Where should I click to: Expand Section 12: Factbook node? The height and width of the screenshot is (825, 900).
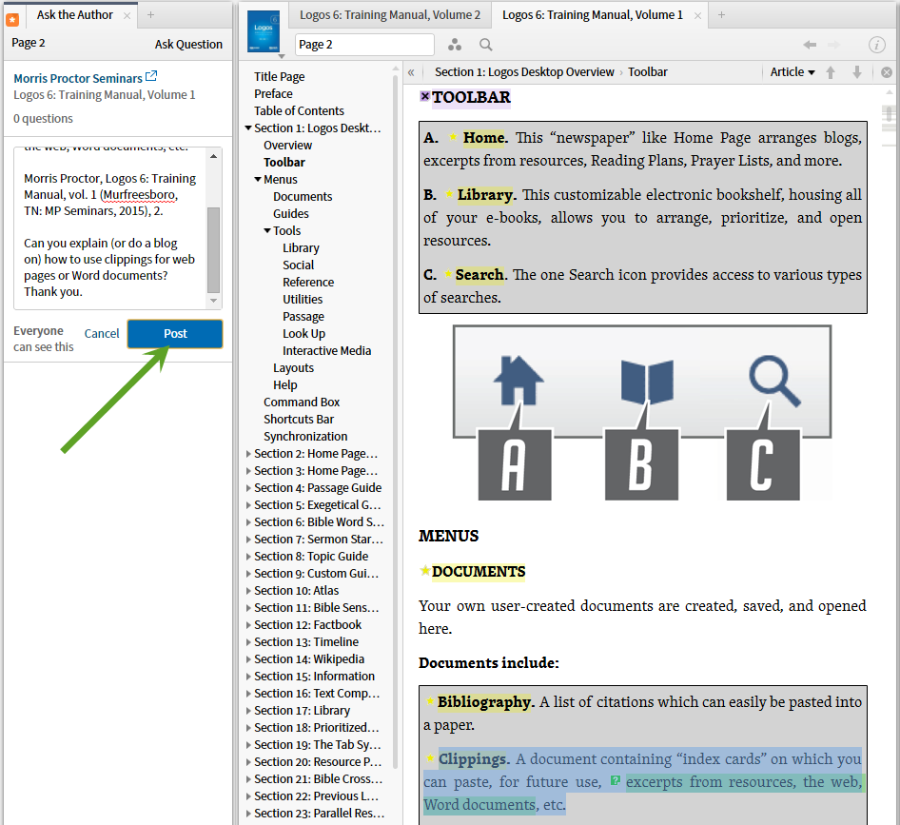(x=248, y=624)
